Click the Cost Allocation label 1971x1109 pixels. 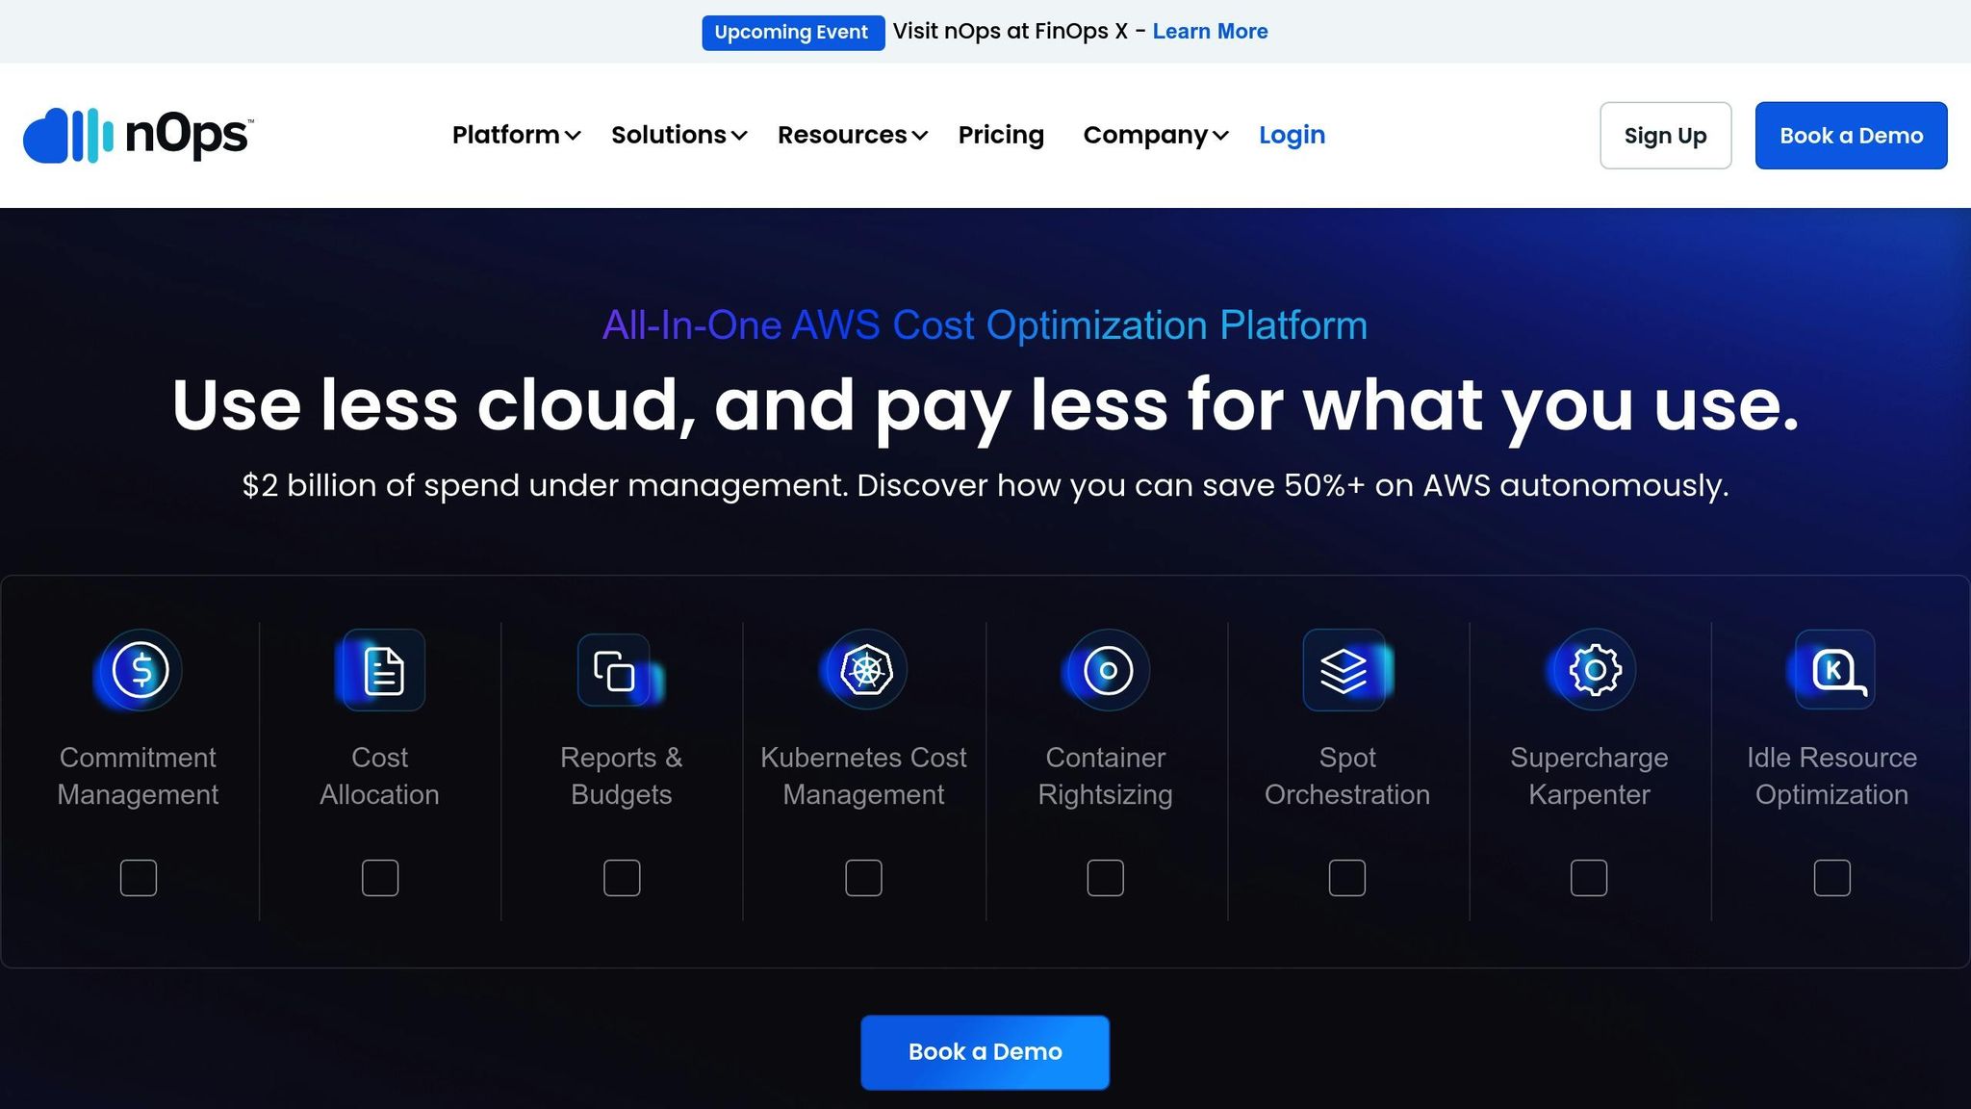tap(379, 776)
